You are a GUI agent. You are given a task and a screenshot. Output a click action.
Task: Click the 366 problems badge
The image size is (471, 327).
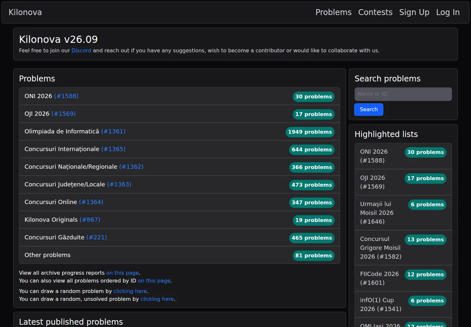312,167
